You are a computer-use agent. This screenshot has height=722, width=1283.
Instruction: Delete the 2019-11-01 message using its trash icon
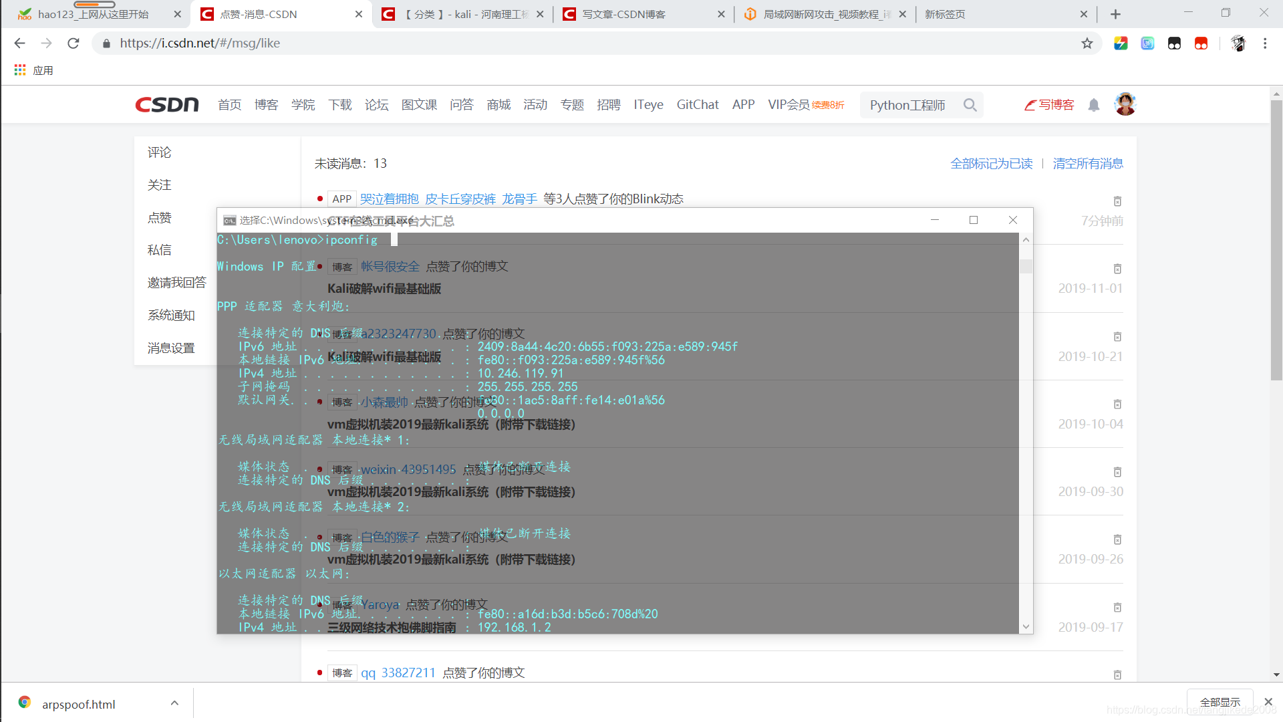(x=1117, y=269)
